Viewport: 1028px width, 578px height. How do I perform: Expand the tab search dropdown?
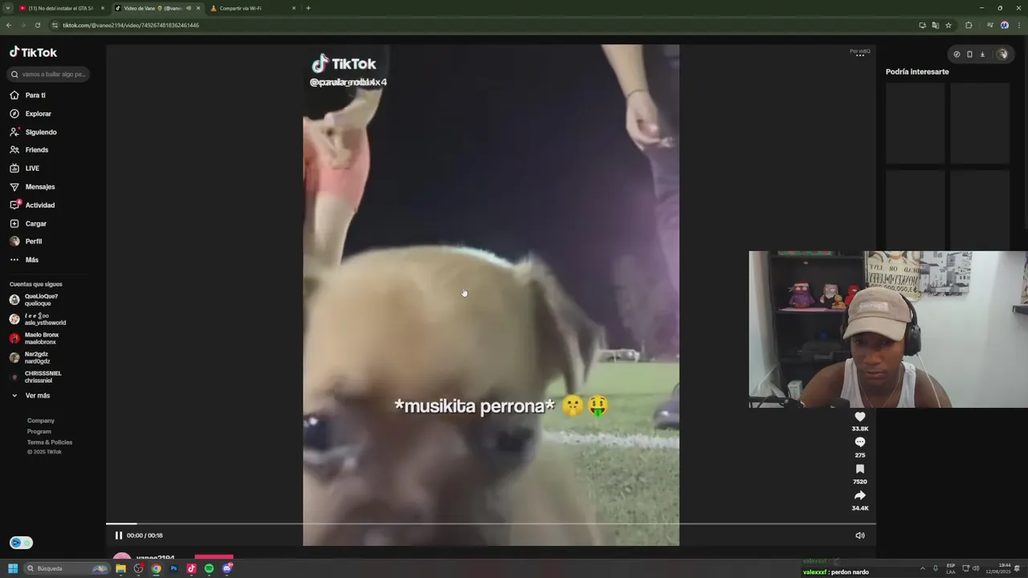7,8
